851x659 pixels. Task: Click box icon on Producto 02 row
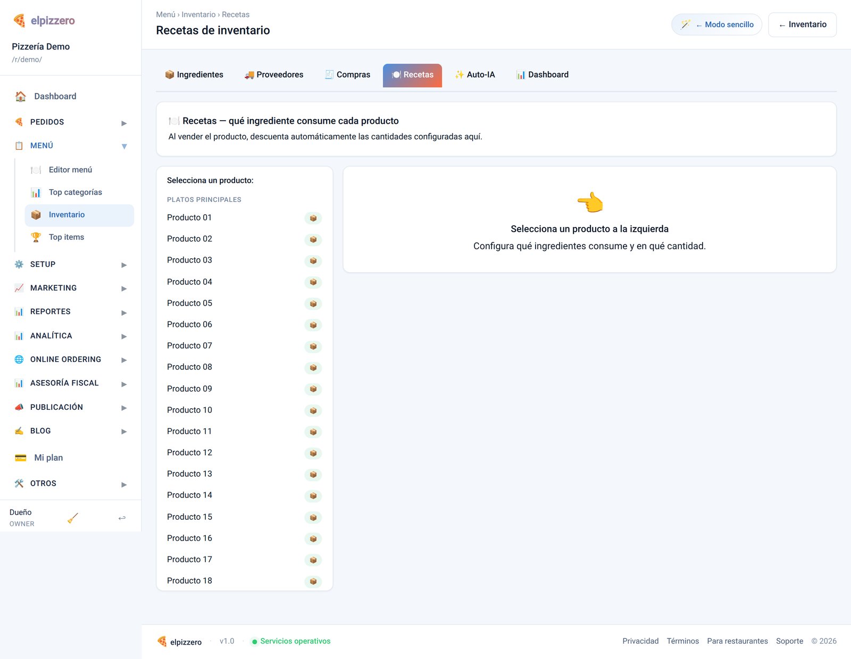coord(313,239)
